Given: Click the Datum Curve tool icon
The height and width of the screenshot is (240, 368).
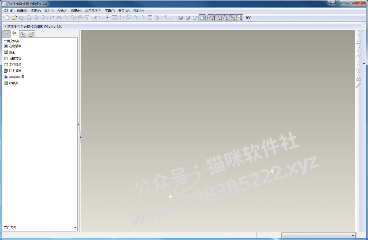Looking at the screenshot, I should (358, 56).
